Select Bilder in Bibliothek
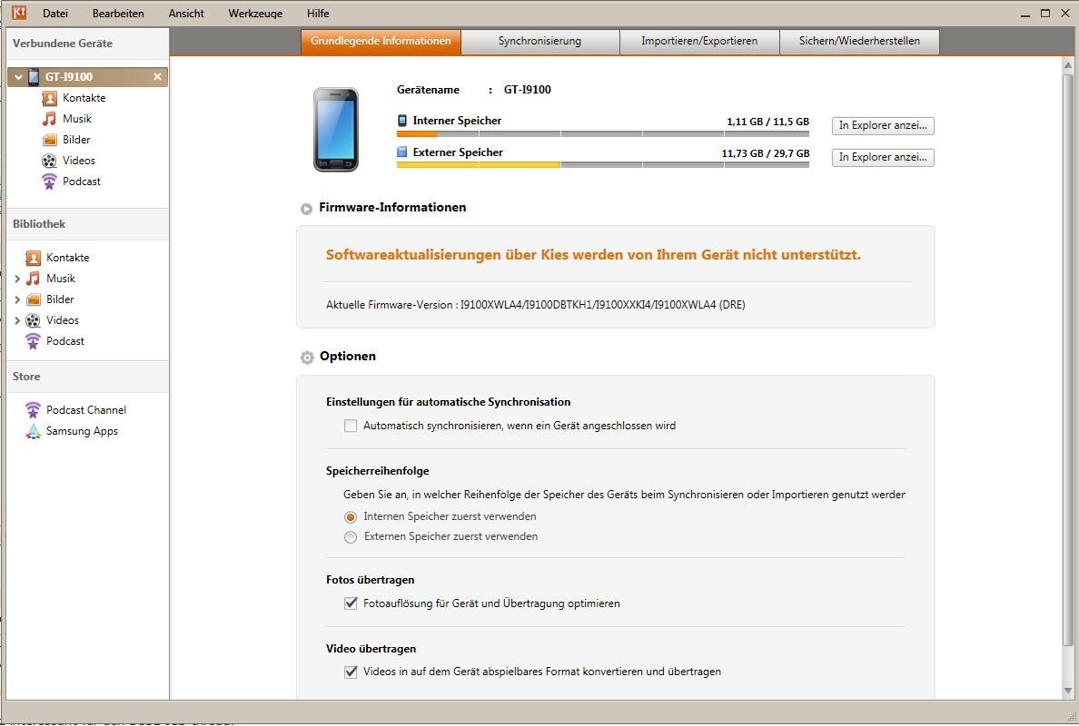The width and height of the screenshot is (1079, 726). [x=60, y=299]
